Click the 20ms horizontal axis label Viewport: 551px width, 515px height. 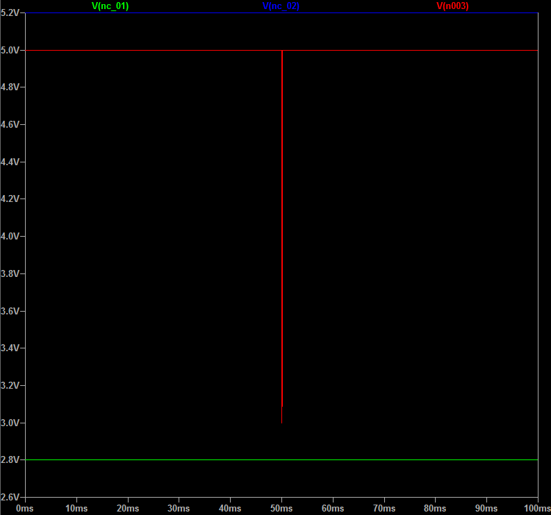pyautogui.click(x=127, y=508)
